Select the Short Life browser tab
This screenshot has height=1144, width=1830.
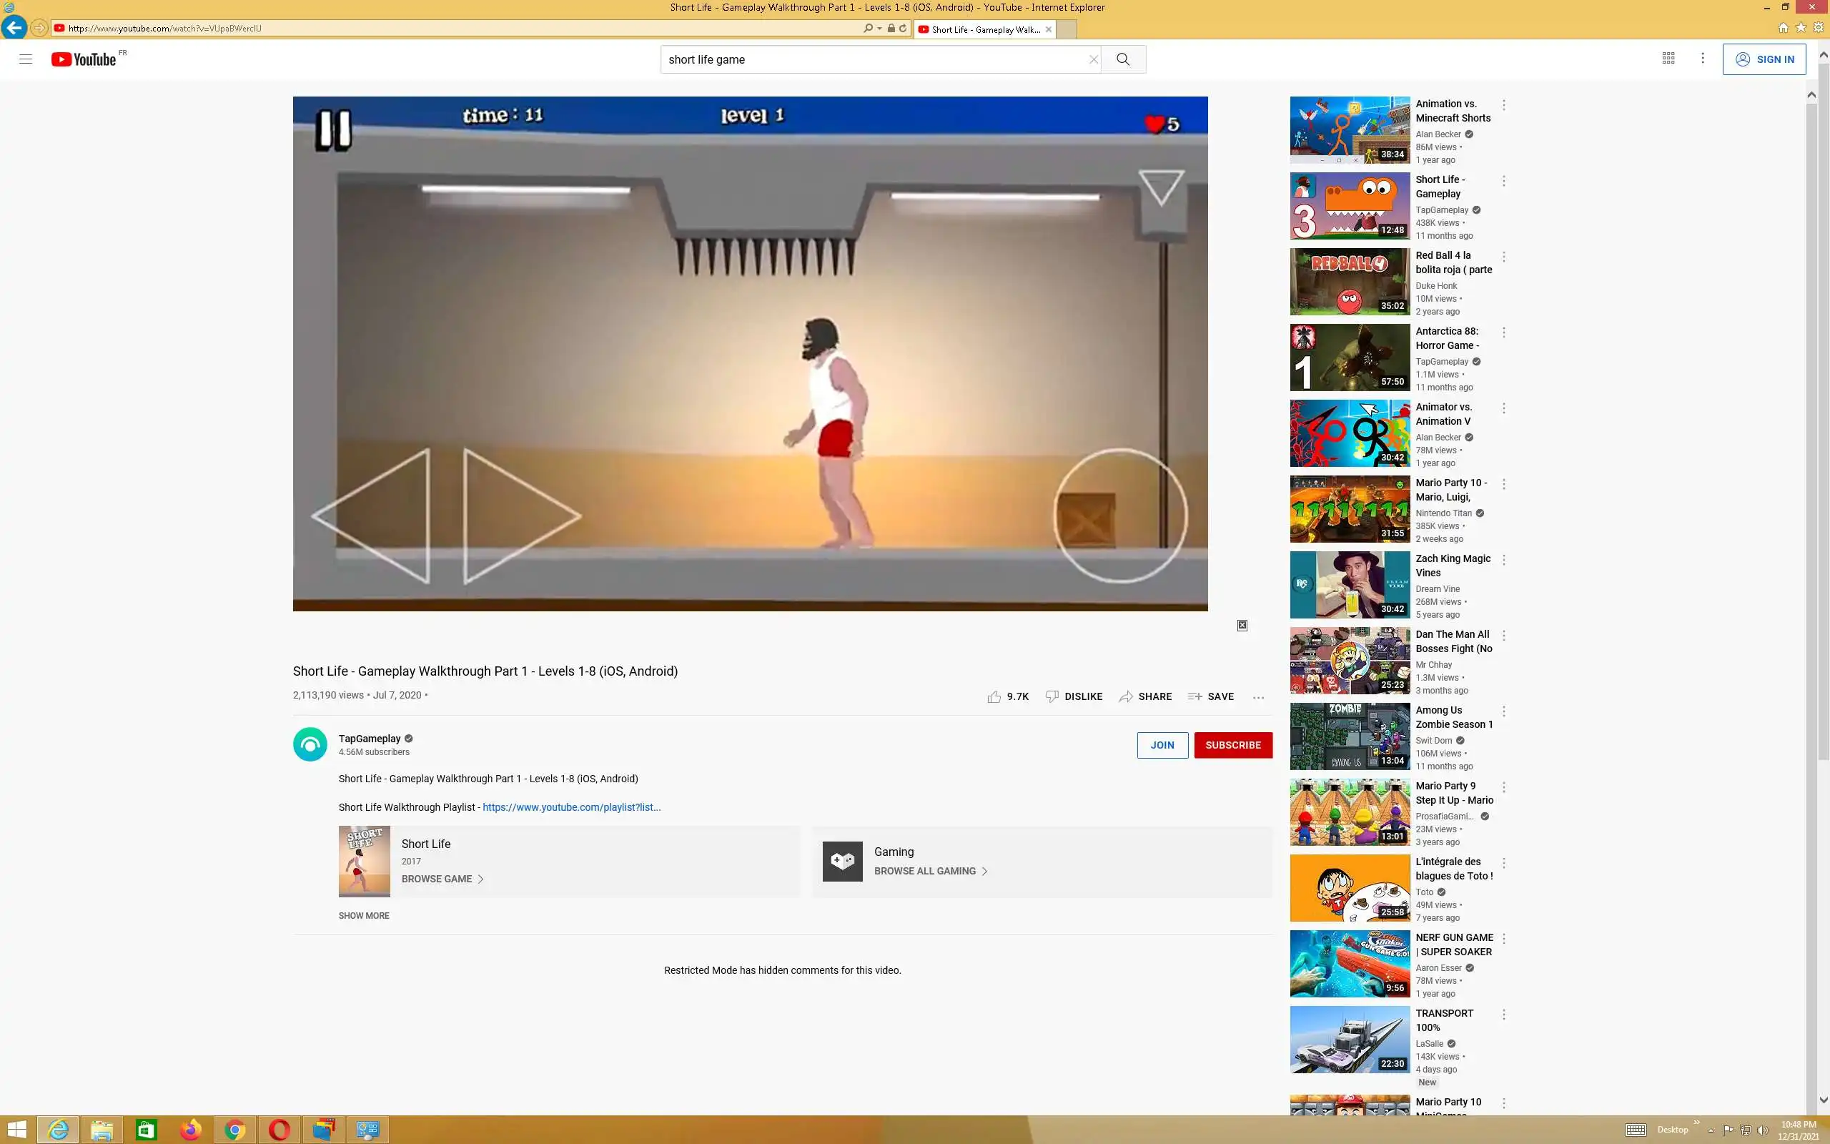click(983, 29)
